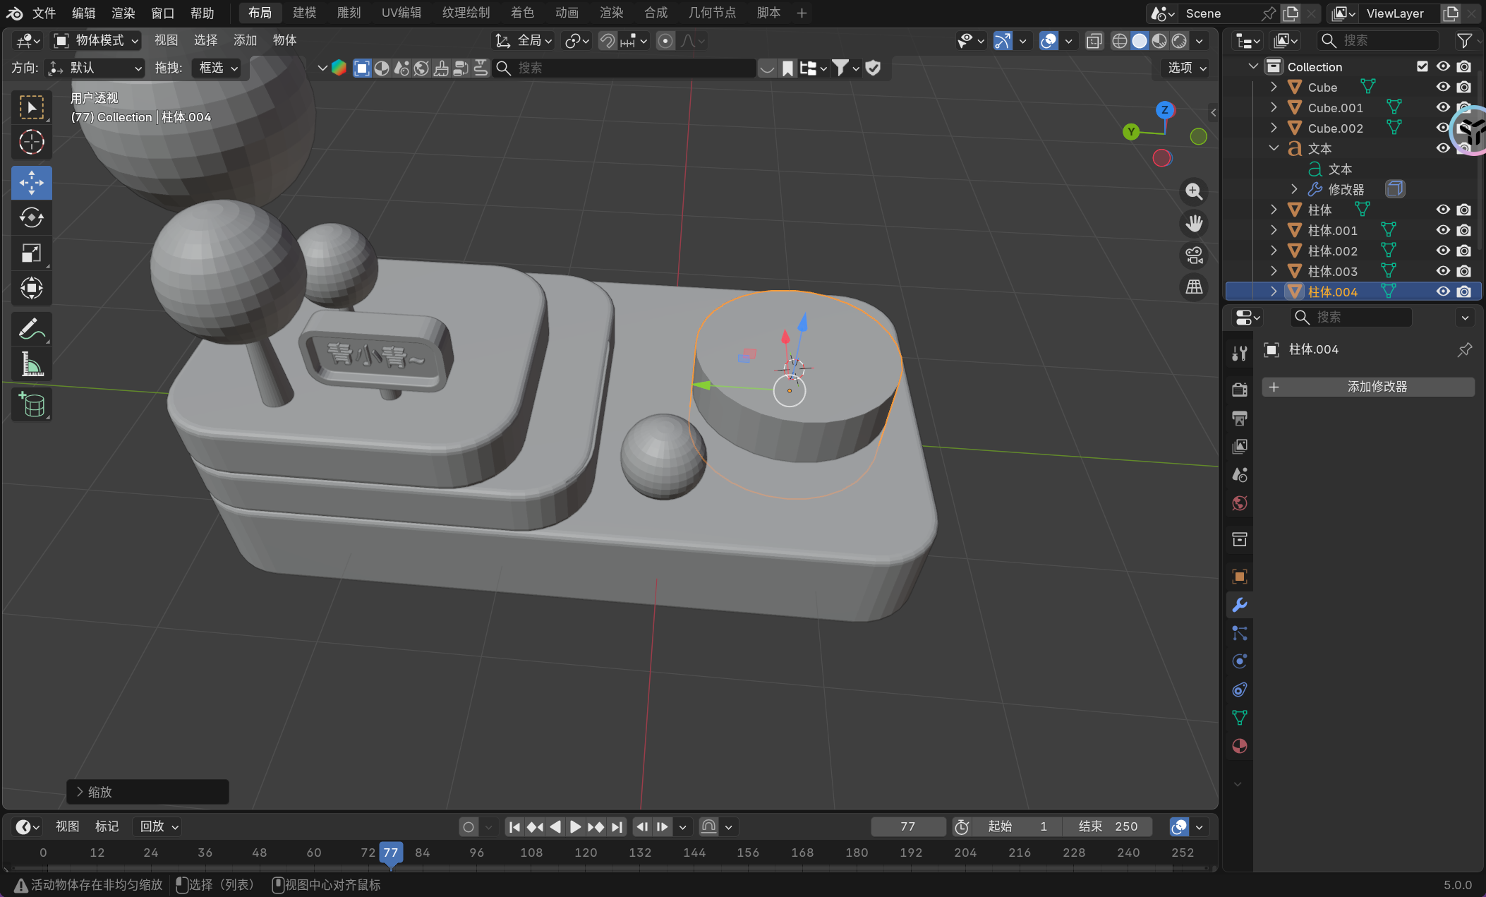Switch to the 雕刻 workspace tab
Screen dimensions: 1486x897
(349, 13)
